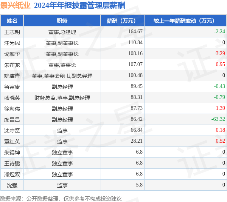
Task: Click the change value -0.43
Action: [x=219, y=86]
